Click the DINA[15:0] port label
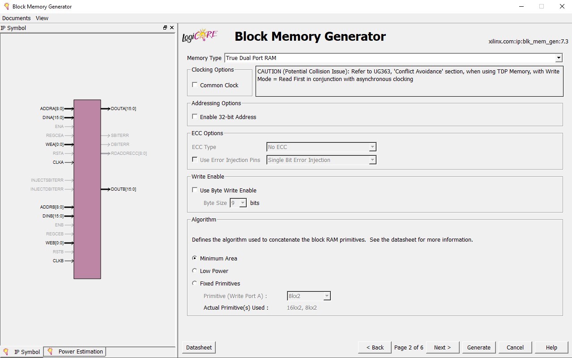Image resolution: width=572 pixels, height=358 pixels. pyautogui.click(x=53, y=118)
